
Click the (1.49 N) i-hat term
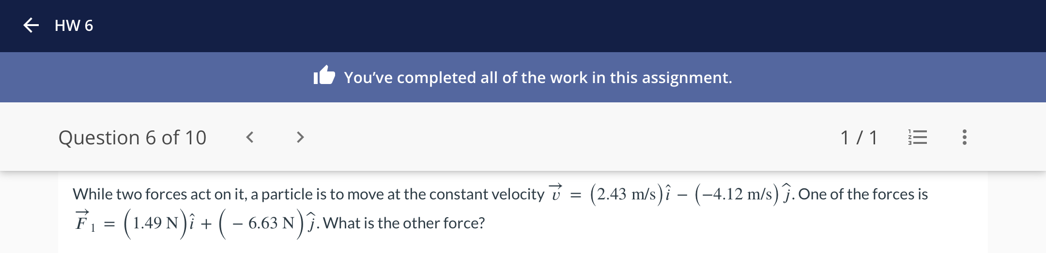coord(158,223)
